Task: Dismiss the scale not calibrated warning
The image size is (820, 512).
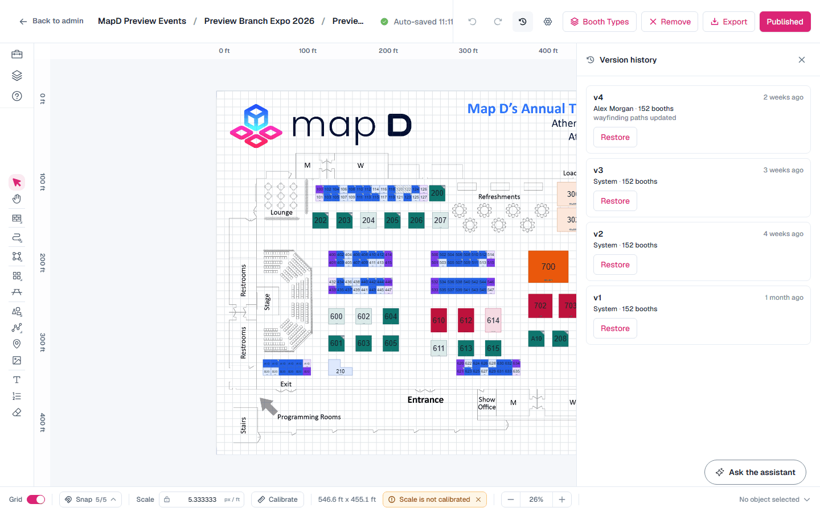Action: tap(478, 499)
